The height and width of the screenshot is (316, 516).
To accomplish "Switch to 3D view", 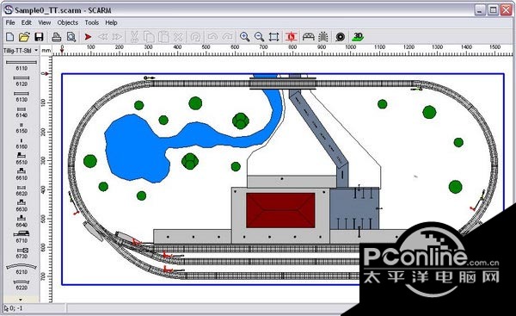I will click(358, 36).
